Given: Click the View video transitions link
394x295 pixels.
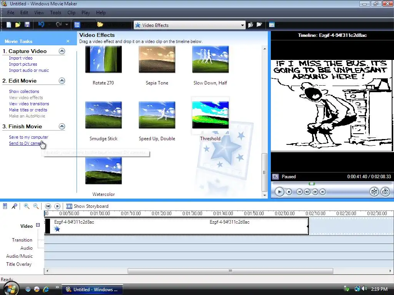Looking at the screenshot, I should point(29,104).
